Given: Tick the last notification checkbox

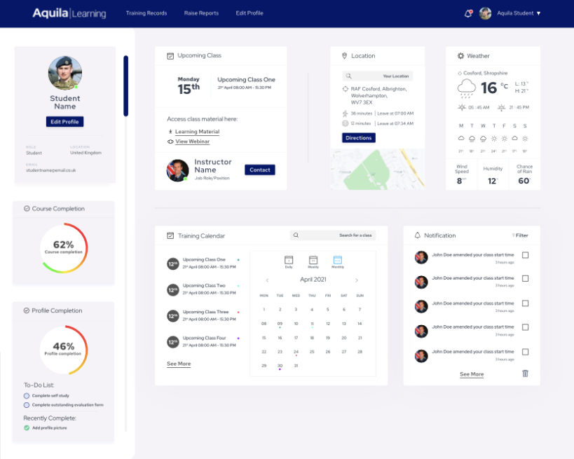Looking at the screenshot, I should pyautogui.click(x=525, y=352).
